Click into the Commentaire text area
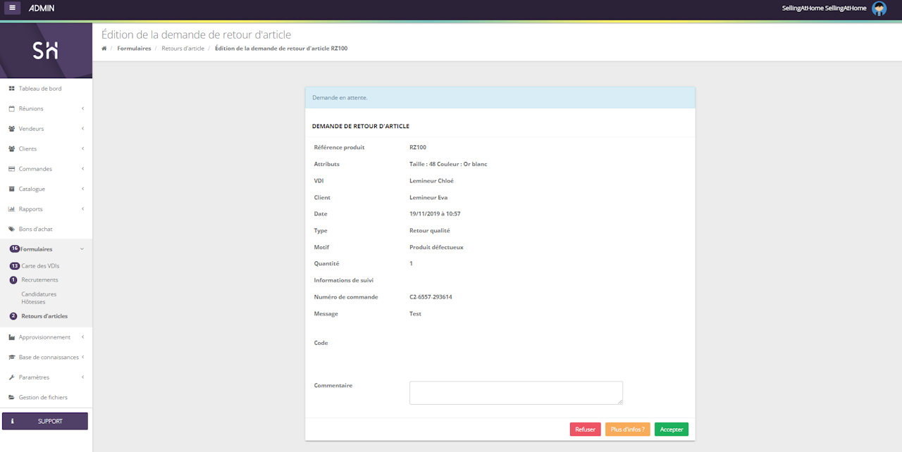902x452 pixels. (x=515, y=393)
